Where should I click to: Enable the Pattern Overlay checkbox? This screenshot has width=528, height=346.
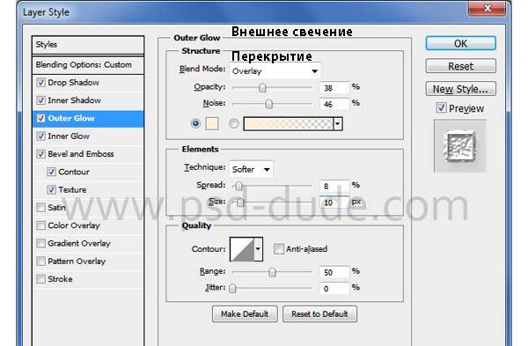pos(40,261)
